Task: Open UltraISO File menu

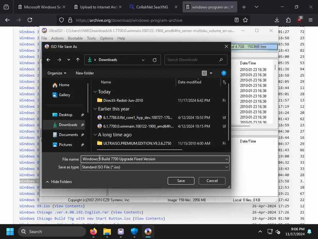Action: click(44, 38)
